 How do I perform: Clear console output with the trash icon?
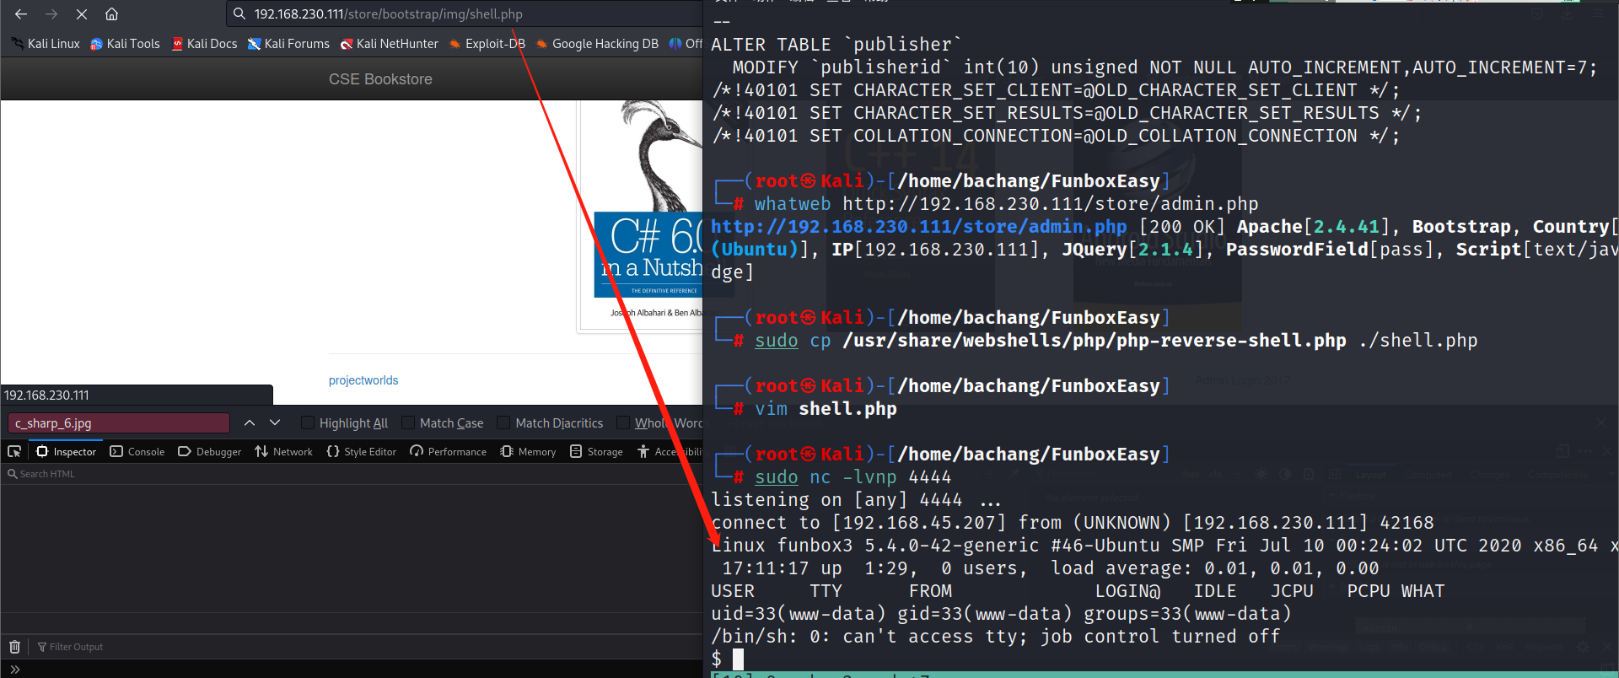(14, 647)
